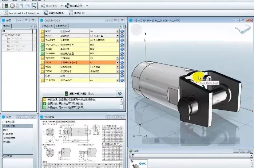Open the *MAGNET value dropdown
The width and height of the screenshot is (254, 168).
pos(118,40)
